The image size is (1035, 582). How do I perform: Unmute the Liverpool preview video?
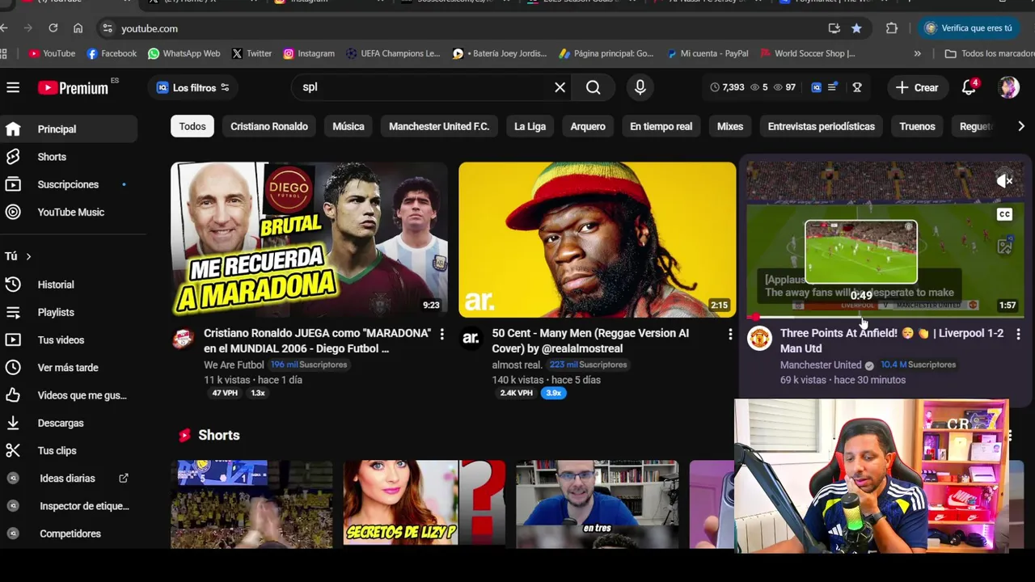coord(1004,181)
